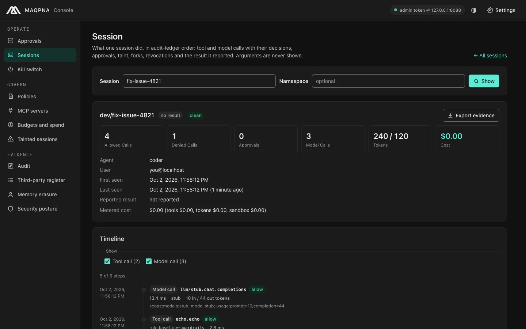Screen dimensions: 526x329
Task: Click the Denied Calls stat card
Action: pos(199,139)
